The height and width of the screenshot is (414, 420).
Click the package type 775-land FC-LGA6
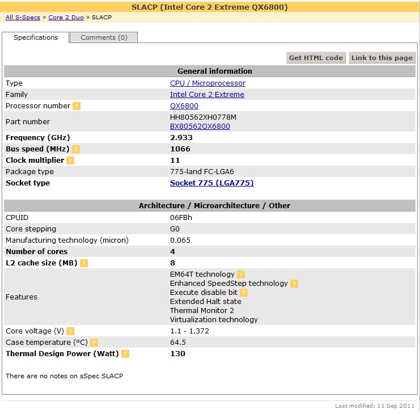point(202,171)
